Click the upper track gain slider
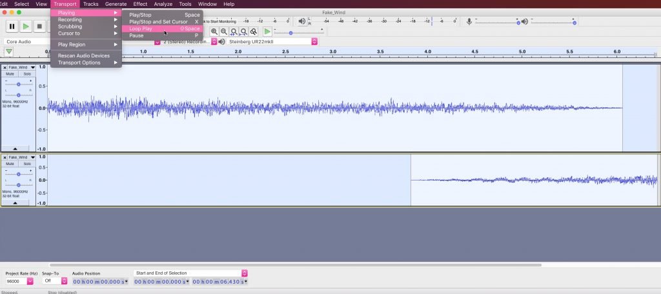This screenshot has height=294, width=661. click(x=19, y=84)
